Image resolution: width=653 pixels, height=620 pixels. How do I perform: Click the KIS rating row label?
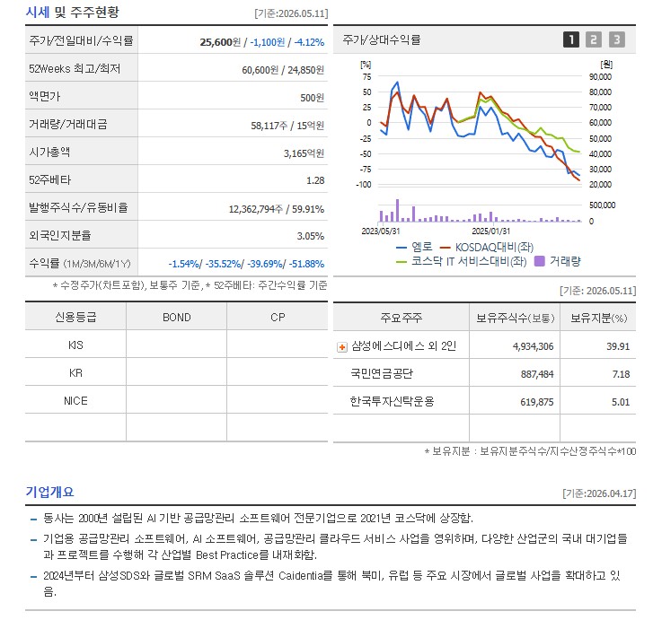[75, 345]
